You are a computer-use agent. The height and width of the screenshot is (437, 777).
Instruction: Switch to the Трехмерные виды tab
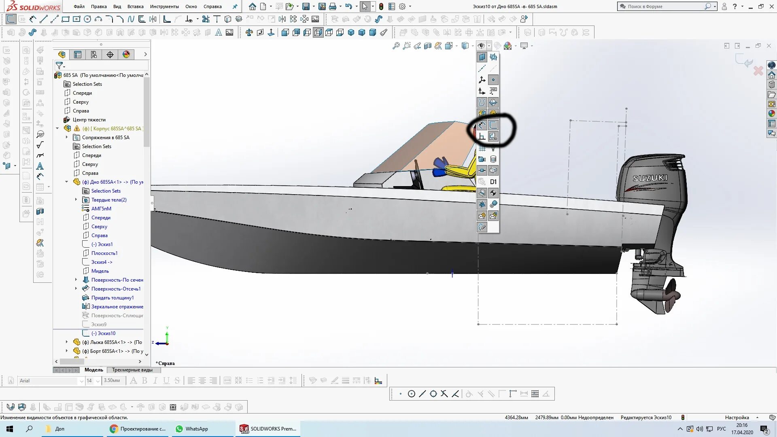coord(132,370)
